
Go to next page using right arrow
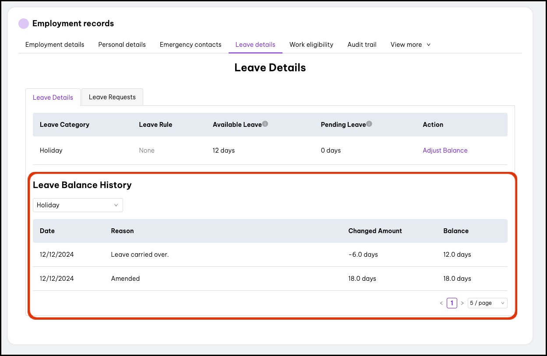coord(462,303)
